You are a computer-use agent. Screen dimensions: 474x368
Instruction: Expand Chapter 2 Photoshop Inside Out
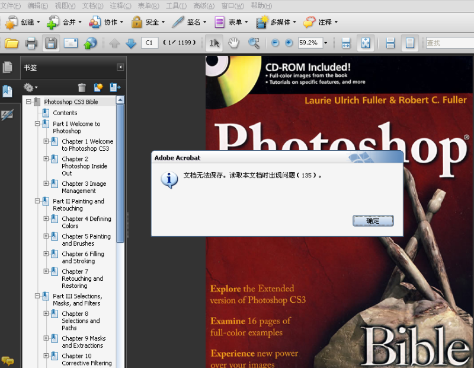[46, 158]
